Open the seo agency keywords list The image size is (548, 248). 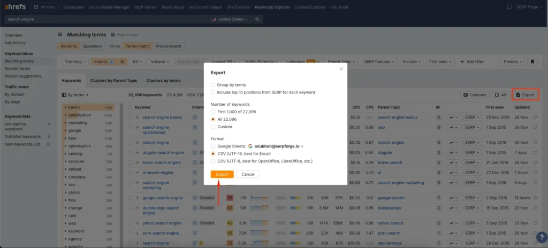[16, 127]
